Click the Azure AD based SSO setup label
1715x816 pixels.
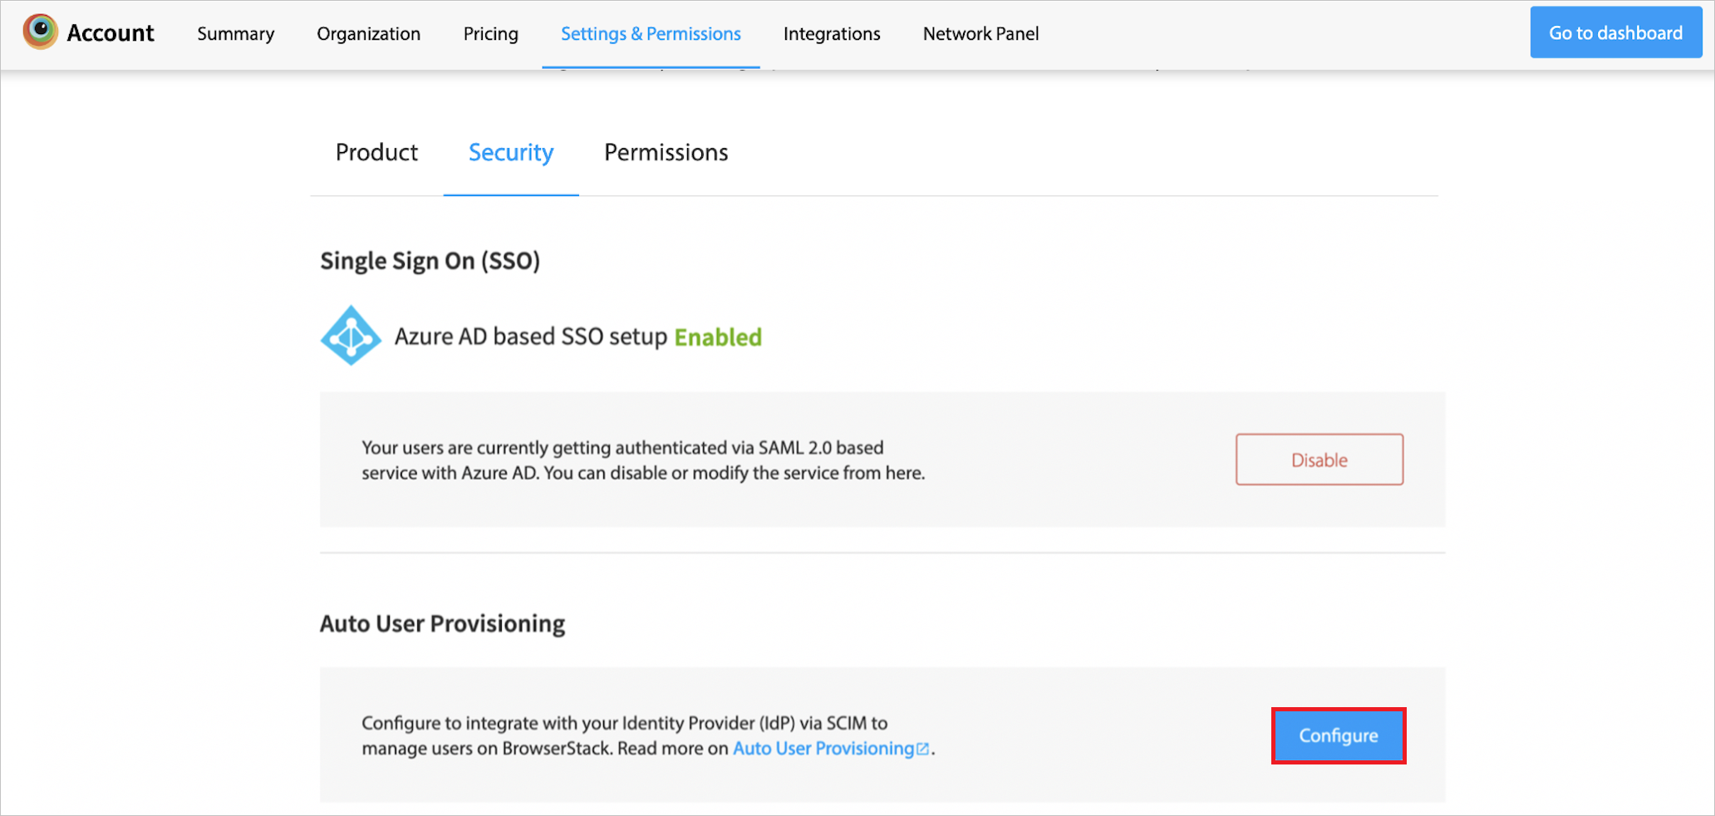point(531,337)
